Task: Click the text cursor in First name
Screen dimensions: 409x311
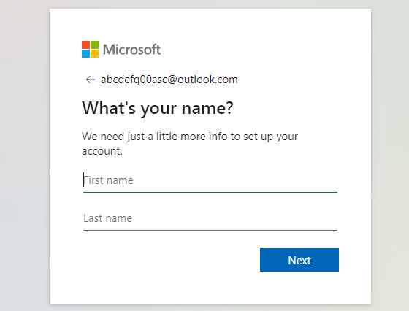Action: [x=84, y=180]
